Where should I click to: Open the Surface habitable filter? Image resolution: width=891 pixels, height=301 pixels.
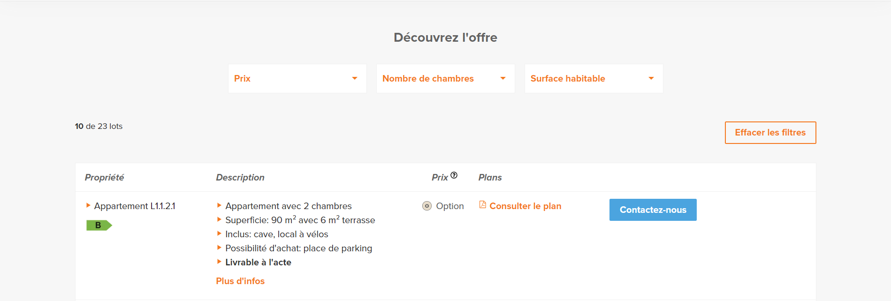coord(594,79)
